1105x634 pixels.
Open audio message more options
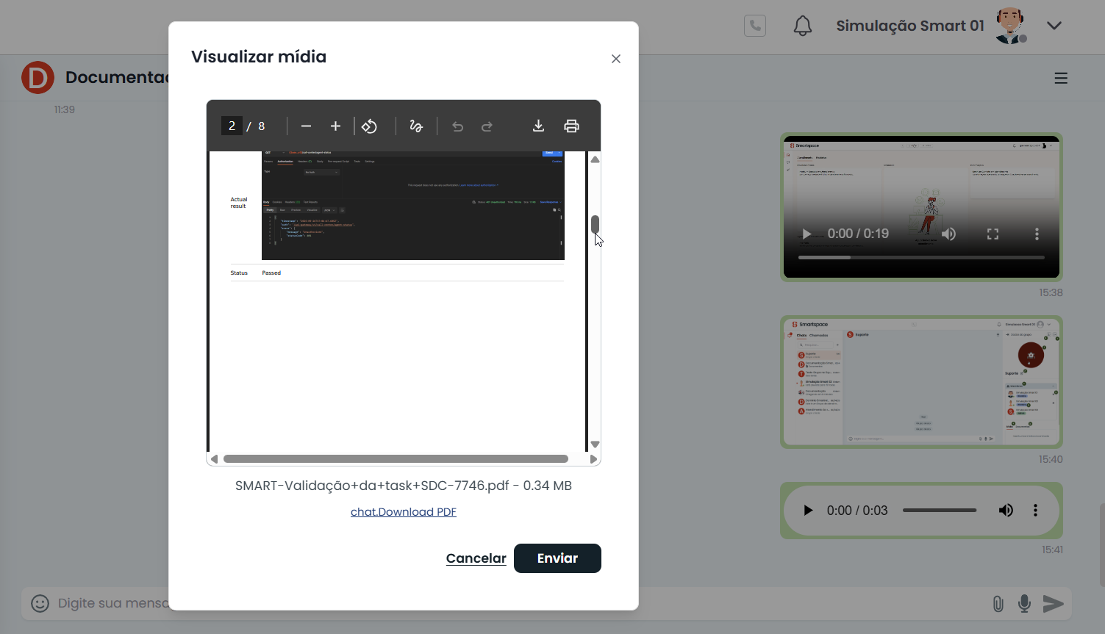(1035, 511)
